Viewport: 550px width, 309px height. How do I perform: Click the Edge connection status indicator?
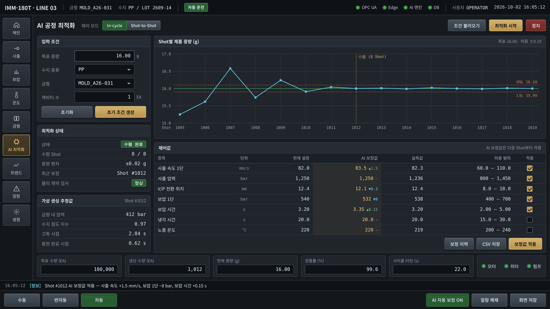click(390, 7)
